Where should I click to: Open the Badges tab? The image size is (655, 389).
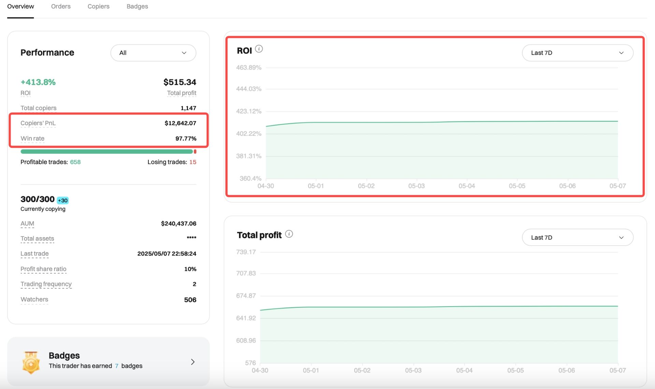coord(137,6)
